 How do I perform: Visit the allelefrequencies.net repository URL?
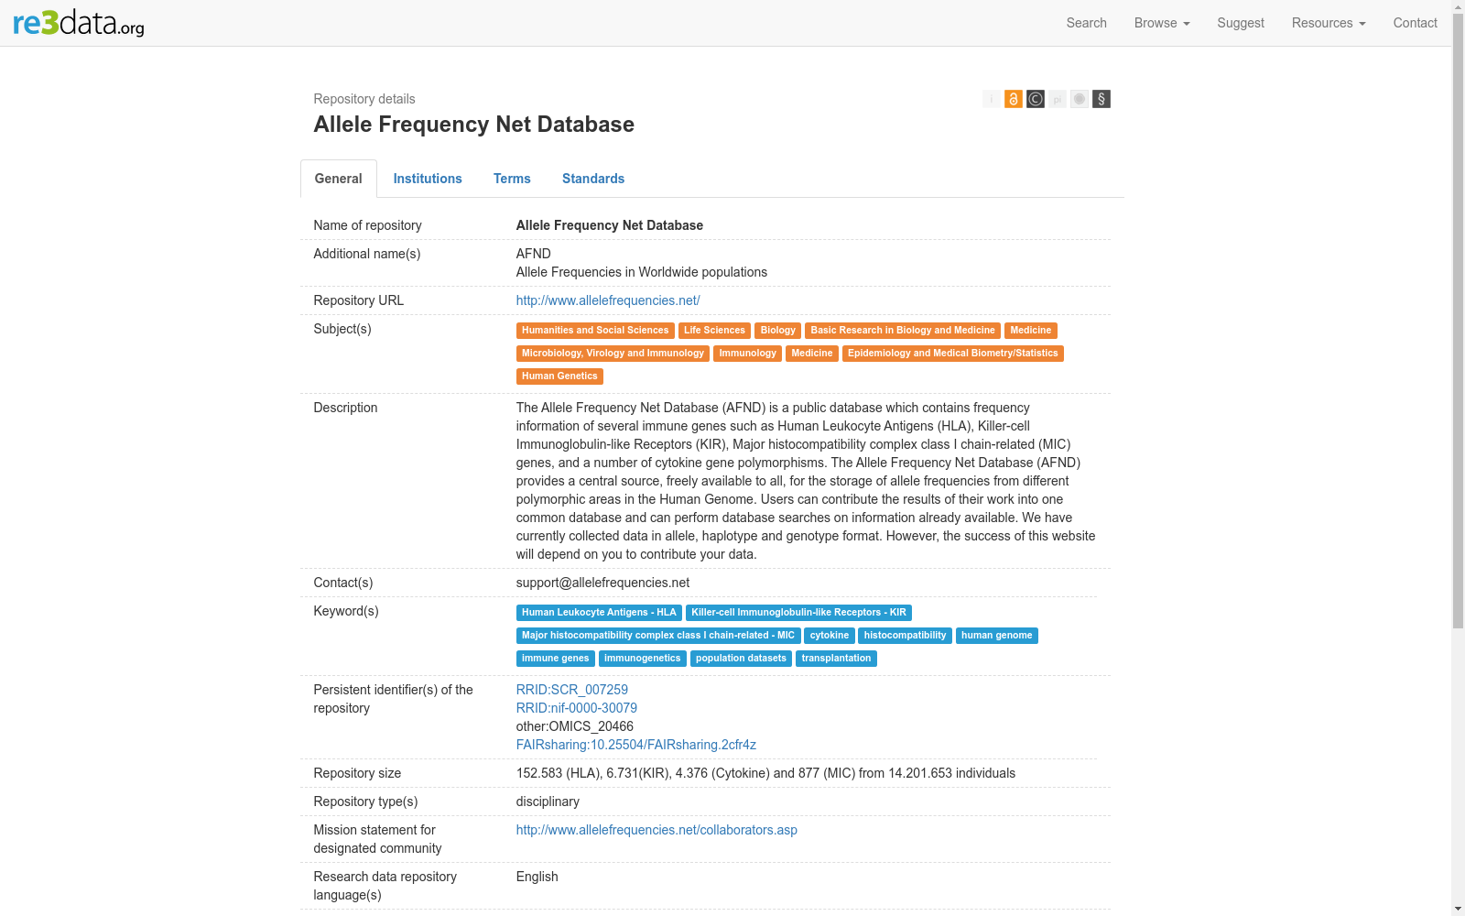point(608,300)
